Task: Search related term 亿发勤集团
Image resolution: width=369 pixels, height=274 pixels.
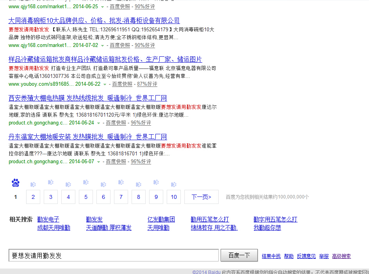Action: point(161,220)
